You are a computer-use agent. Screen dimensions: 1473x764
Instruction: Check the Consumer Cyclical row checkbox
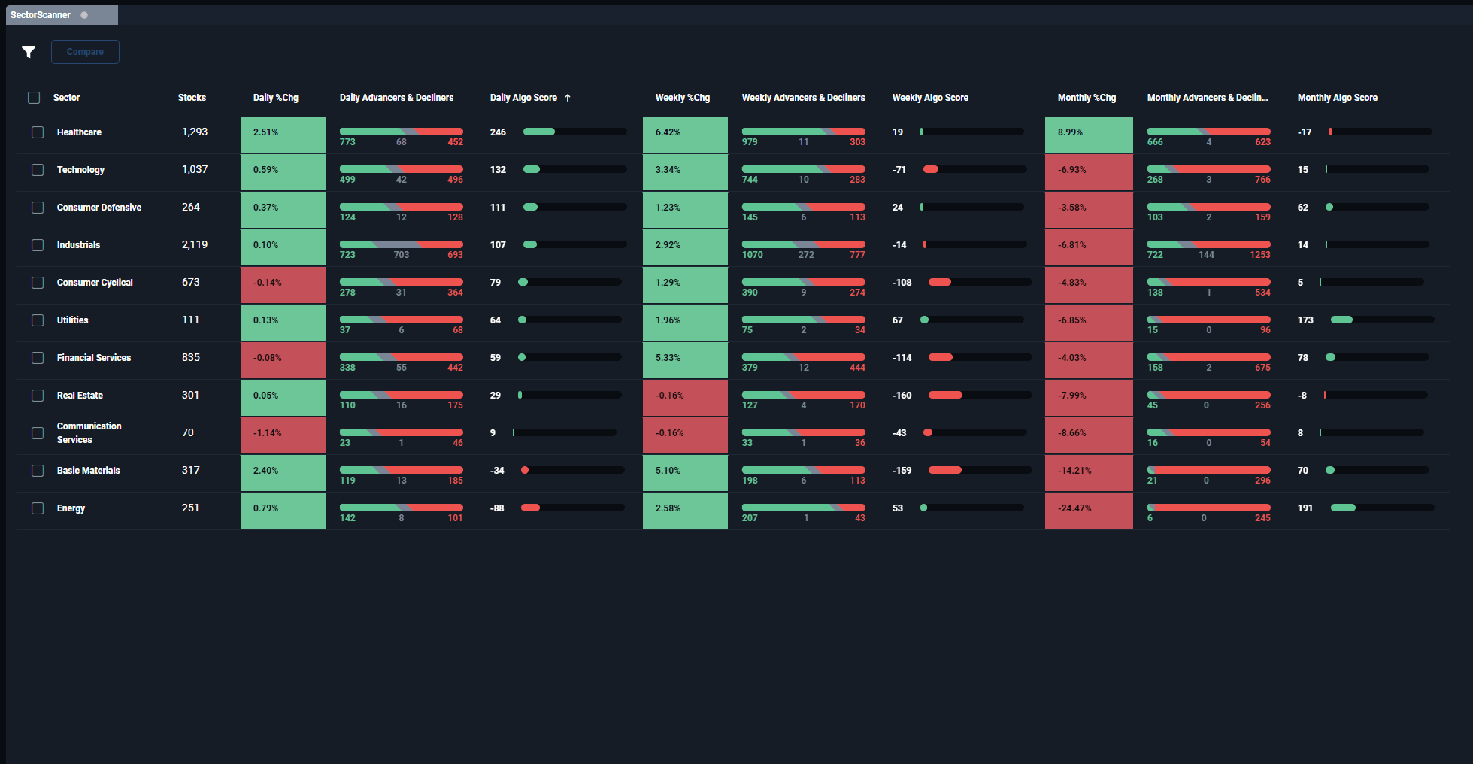point(38,283)
